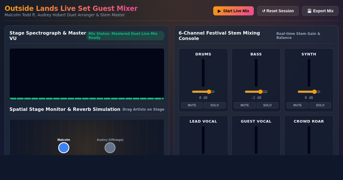Adjust the Bass gain slider

[x=256, y=92]
